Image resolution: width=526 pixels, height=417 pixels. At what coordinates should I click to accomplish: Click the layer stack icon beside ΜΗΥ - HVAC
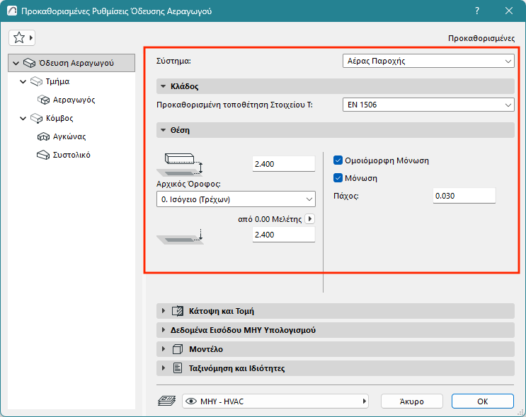(166, 401)
